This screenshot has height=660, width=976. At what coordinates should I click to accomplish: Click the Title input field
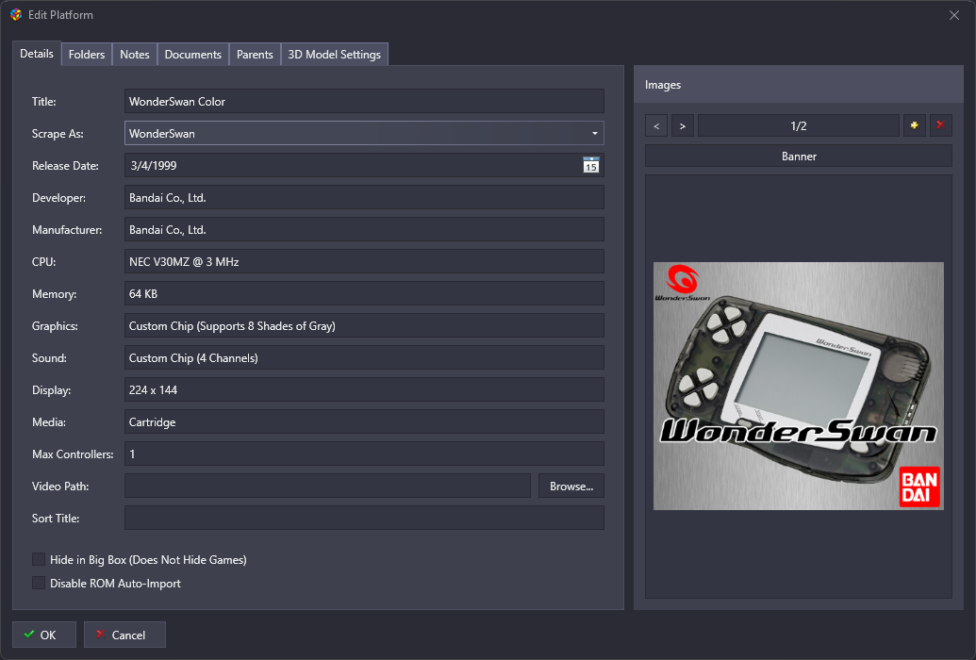364,101
